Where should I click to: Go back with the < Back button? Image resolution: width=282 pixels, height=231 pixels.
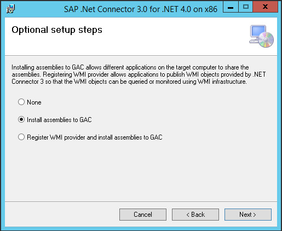(x=195, y=215)
